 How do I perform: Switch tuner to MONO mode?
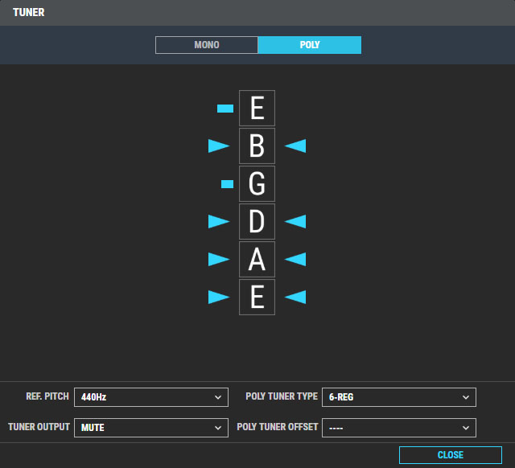tap(207, 45)
